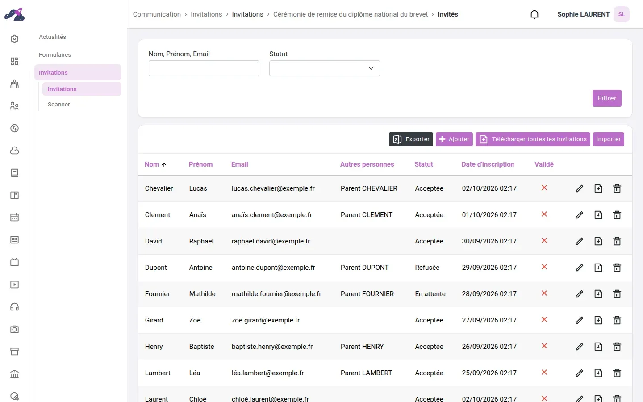
Task: Click the Importer button
Action: click(608, 139)
